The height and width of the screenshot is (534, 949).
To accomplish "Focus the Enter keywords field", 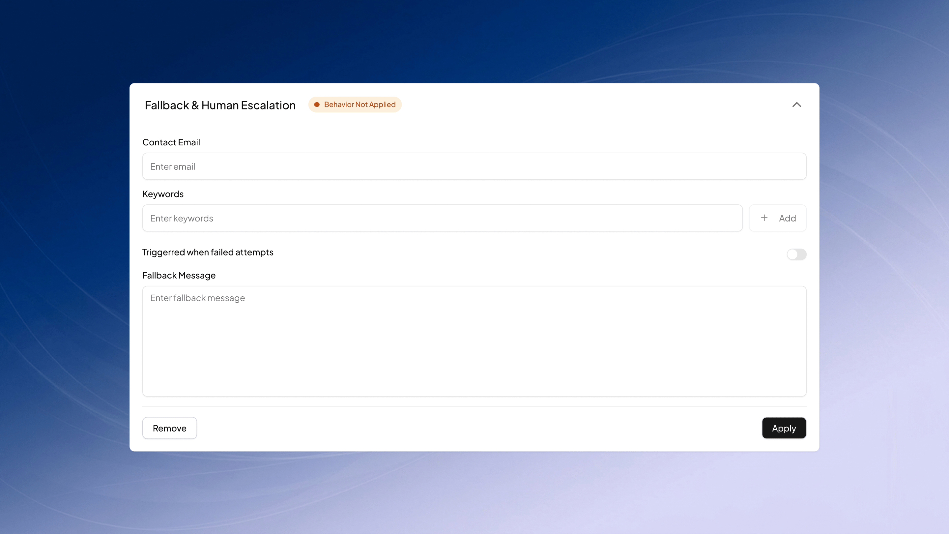I will pos(443,218).
